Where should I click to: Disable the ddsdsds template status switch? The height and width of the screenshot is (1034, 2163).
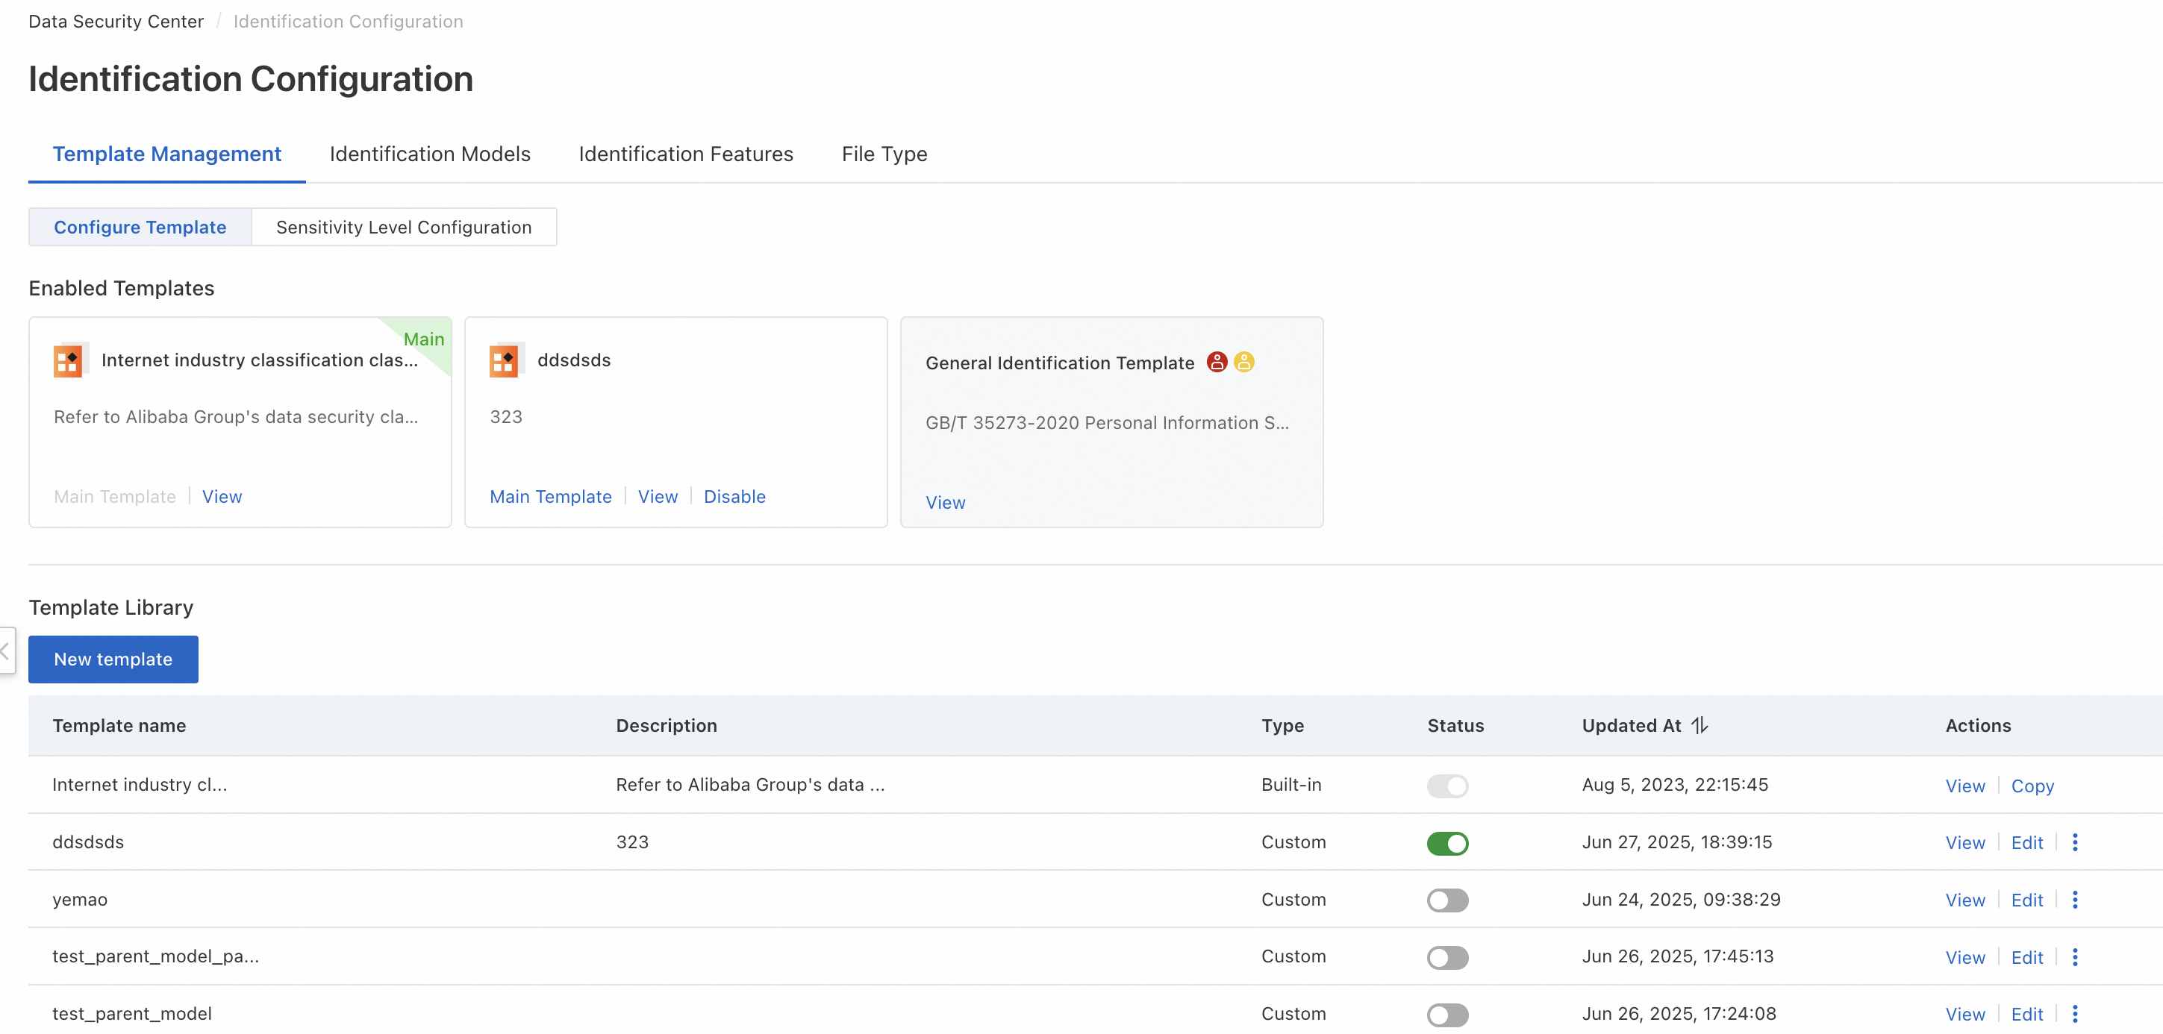point(1446,843)
